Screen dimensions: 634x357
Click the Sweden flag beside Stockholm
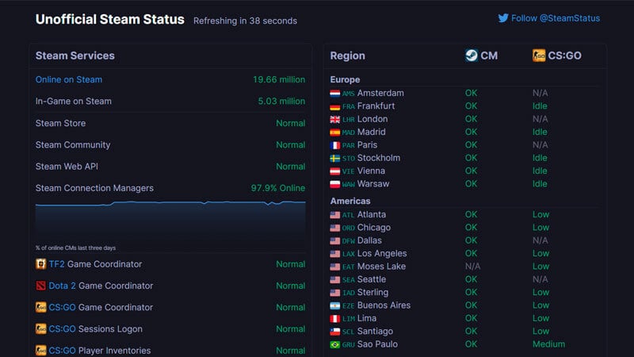point(334,158)
